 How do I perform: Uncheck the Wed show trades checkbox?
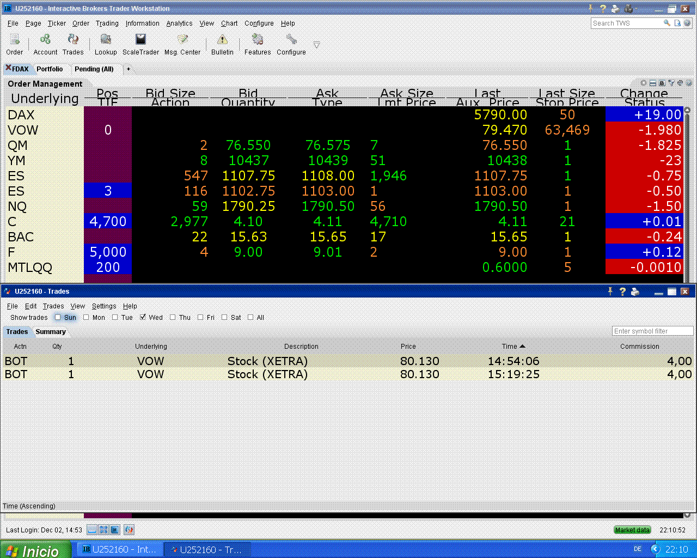click(x=143, y=317)
